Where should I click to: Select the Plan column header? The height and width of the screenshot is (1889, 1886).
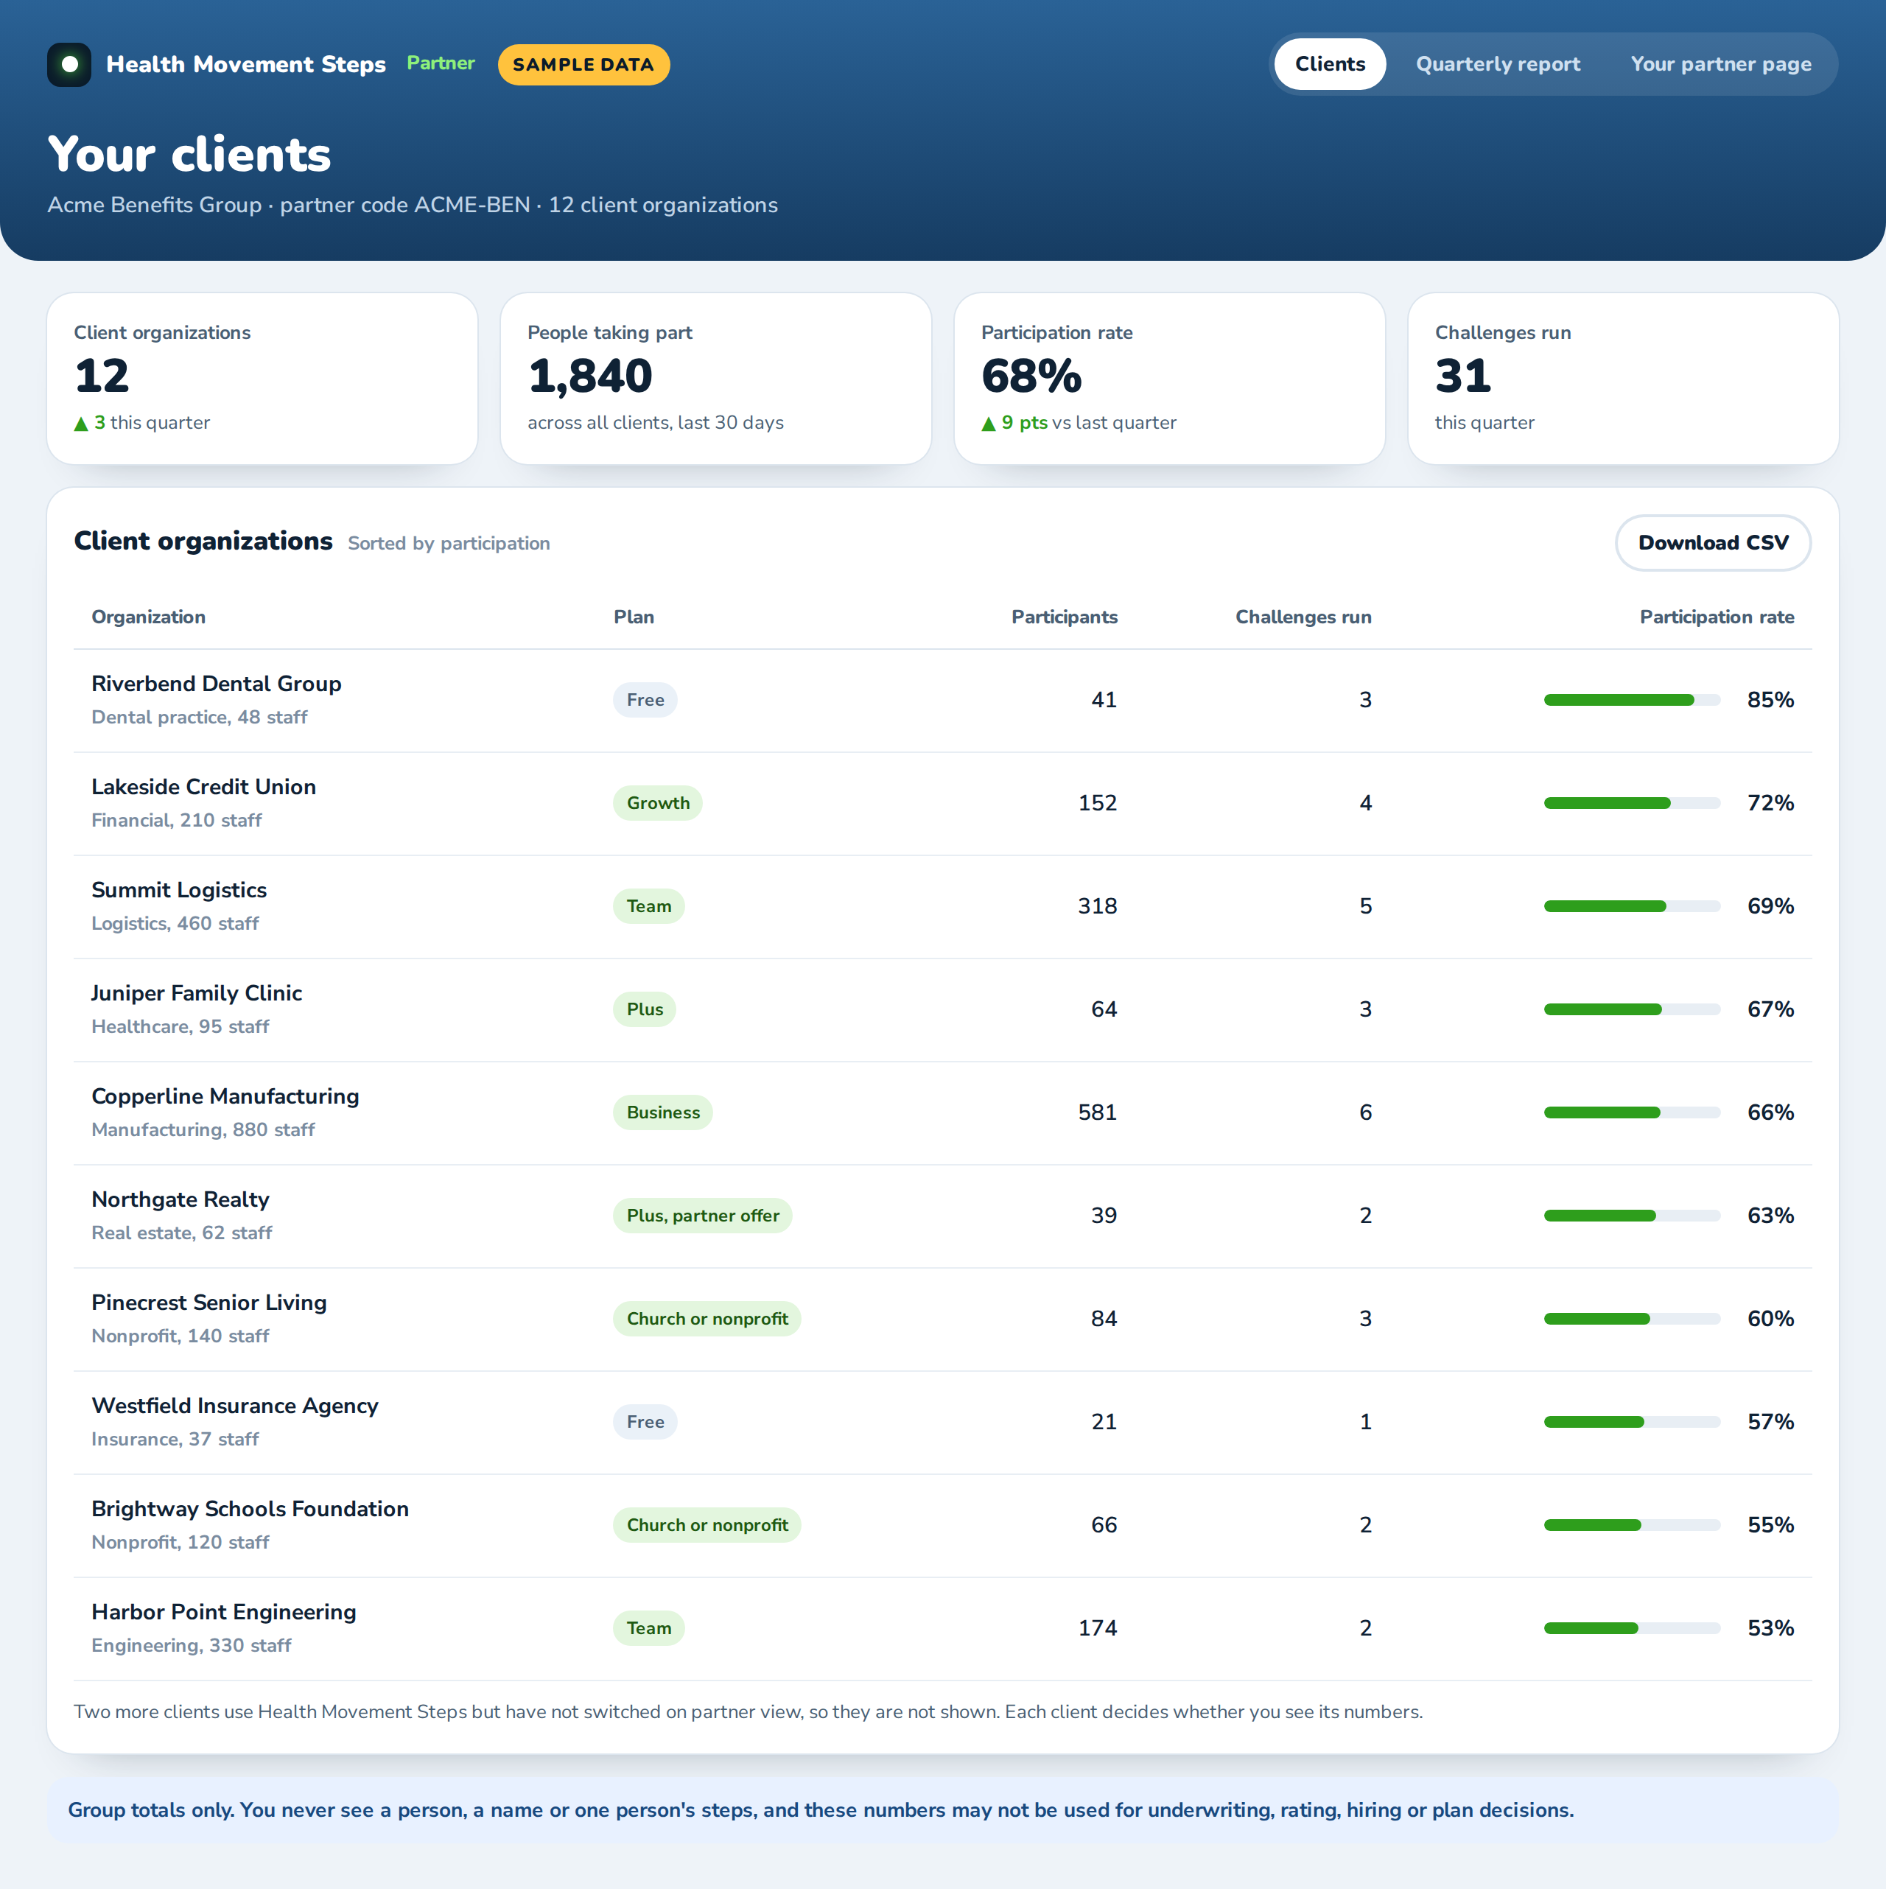(x=634, y=617)
